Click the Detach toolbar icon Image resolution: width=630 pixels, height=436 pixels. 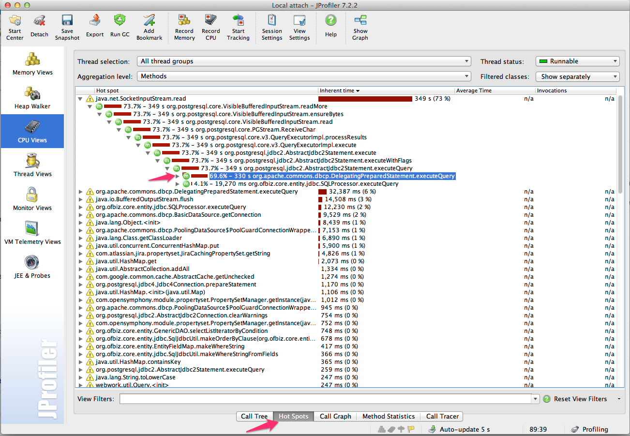[40, 26]
